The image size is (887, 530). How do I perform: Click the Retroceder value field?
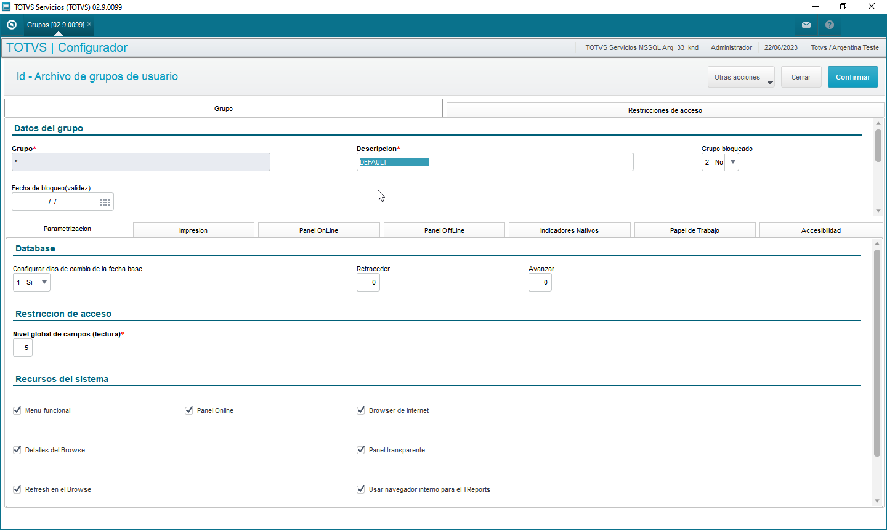(x=368, y=282)
